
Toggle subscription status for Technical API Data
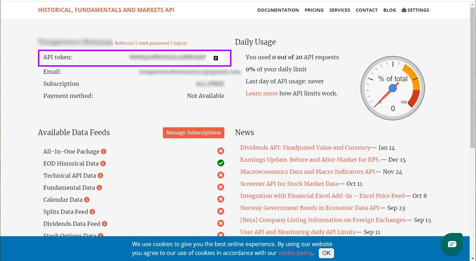(x=220, y=175)
